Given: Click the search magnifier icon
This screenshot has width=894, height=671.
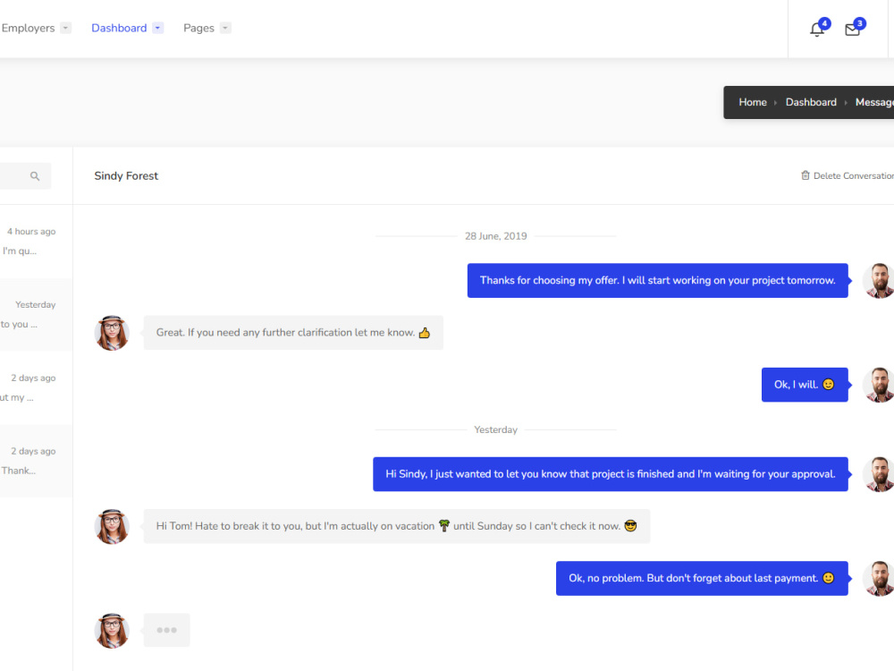Looking at the screenshot, I should (35, 176).
